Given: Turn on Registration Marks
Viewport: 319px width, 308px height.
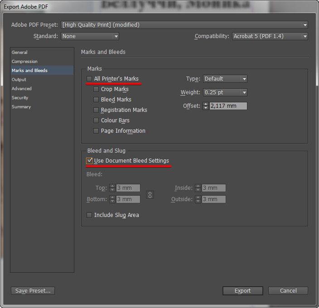Looking at the screenshot, I should coord(96,110).
